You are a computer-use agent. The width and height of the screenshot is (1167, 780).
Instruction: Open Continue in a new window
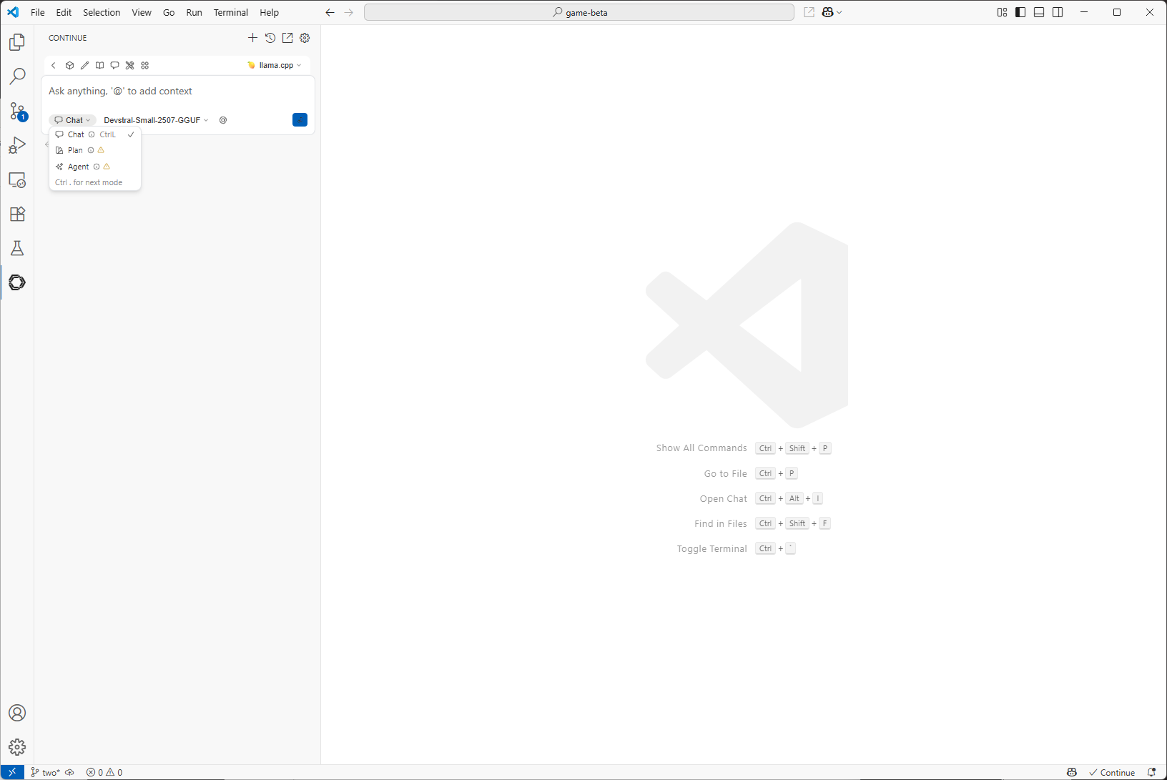coord(287,38)
